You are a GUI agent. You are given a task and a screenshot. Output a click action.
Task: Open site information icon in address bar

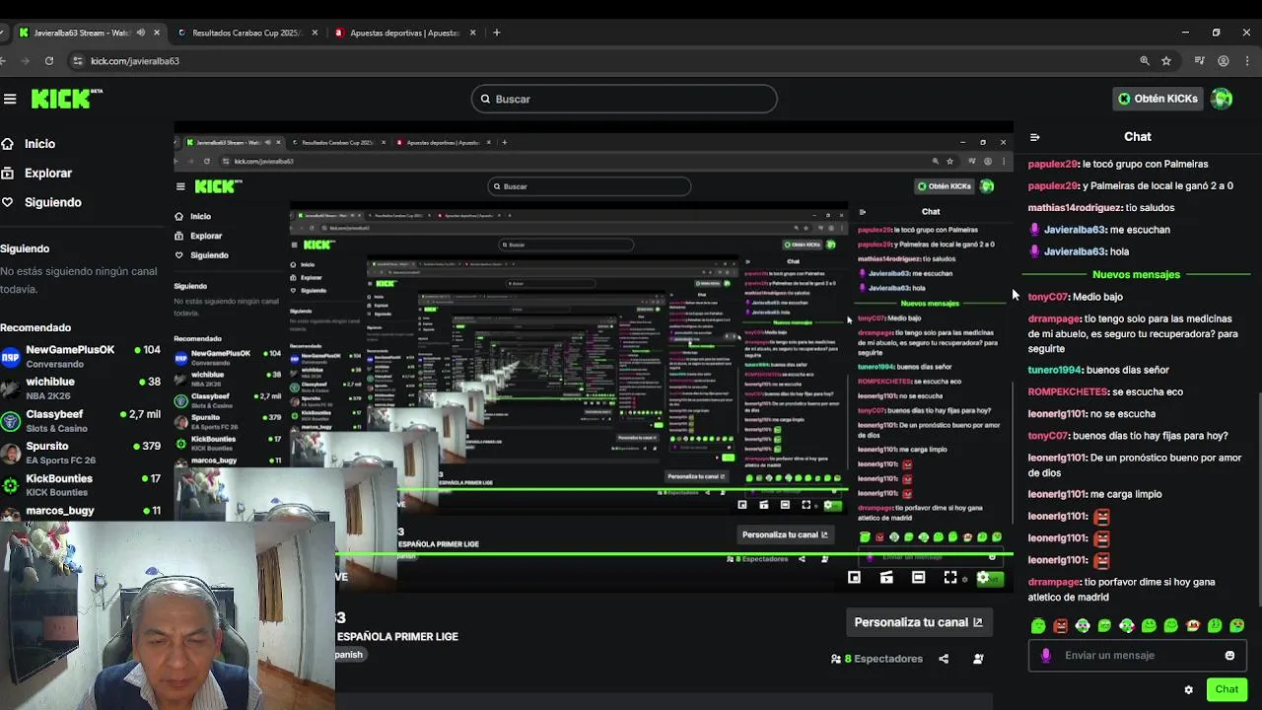pos(78,61)
